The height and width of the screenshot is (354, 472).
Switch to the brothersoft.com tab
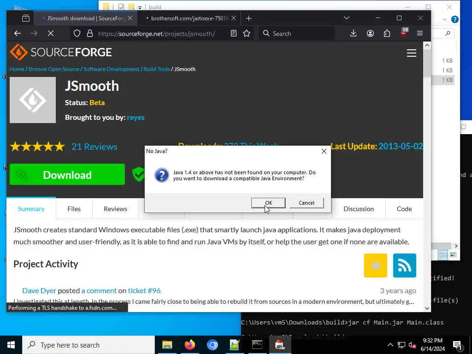[189, 18]
